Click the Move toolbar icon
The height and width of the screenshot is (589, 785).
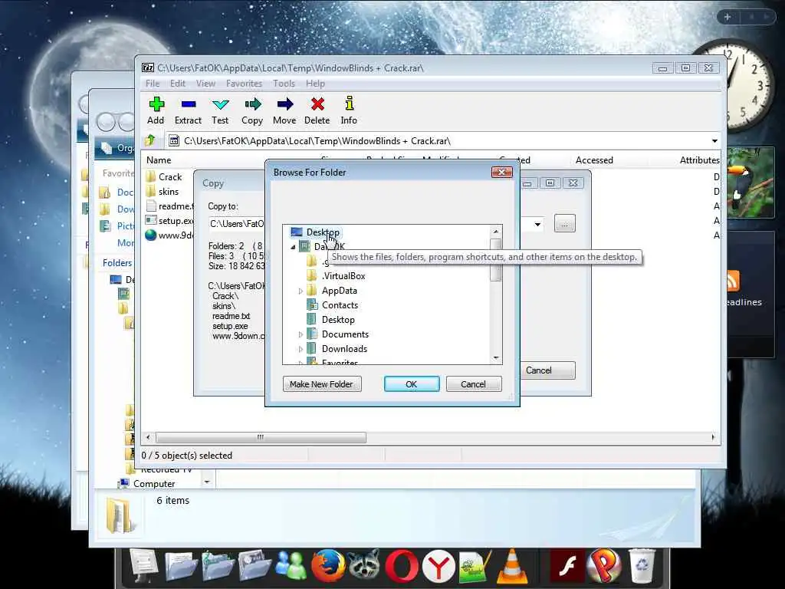click(284, 110)
